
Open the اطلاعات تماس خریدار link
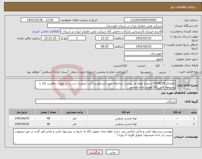coord(46,31)
